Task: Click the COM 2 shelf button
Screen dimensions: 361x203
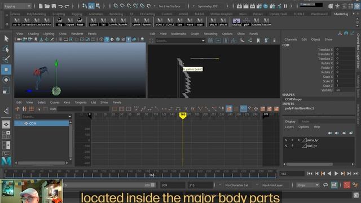Action: pos(170,22)
